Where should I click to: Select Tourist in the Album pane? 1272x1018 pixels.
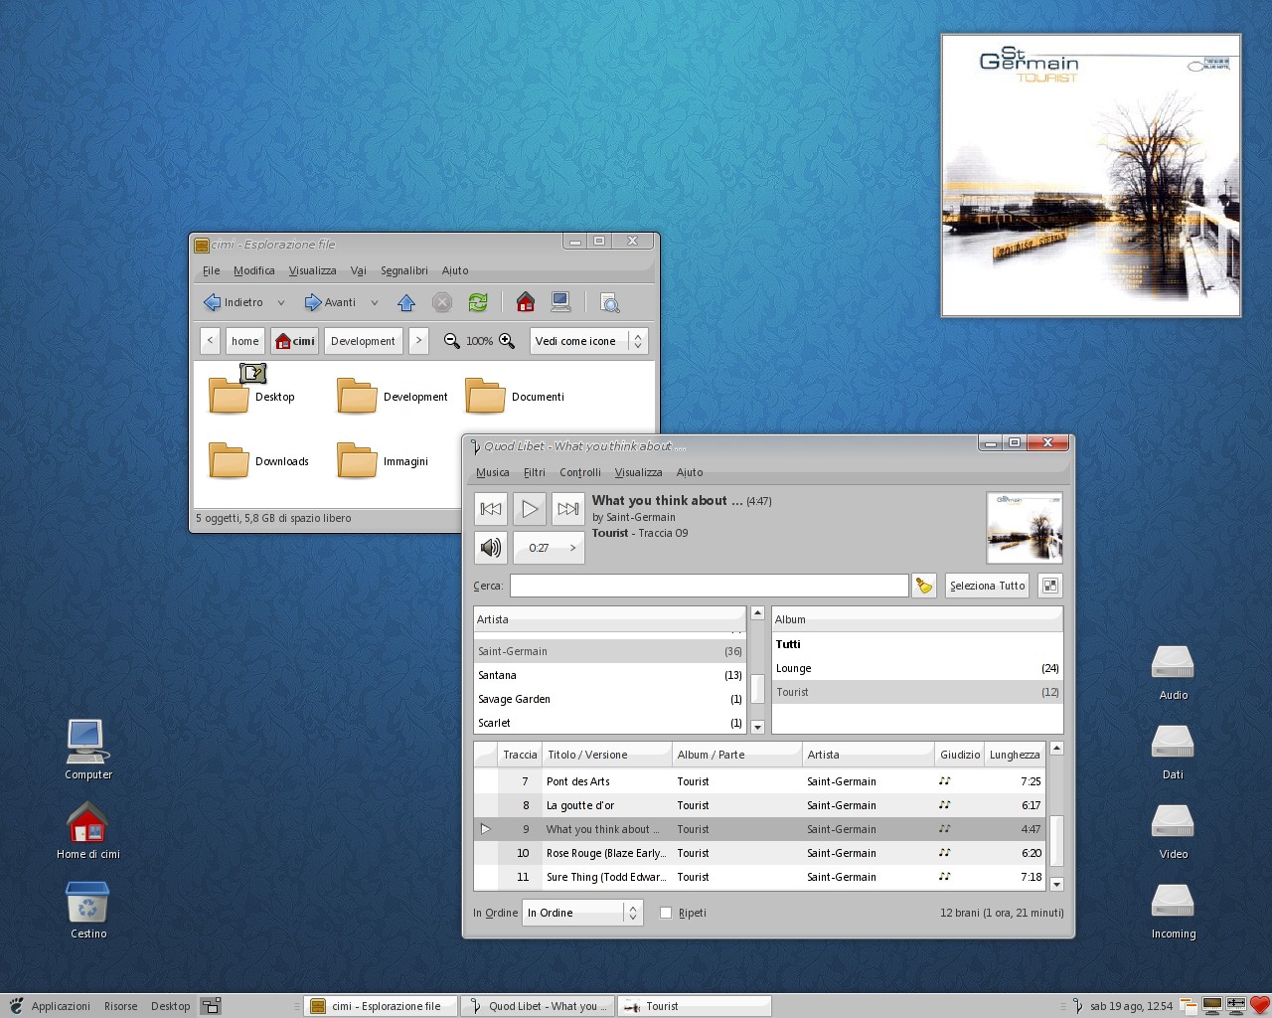click(917, 692)
